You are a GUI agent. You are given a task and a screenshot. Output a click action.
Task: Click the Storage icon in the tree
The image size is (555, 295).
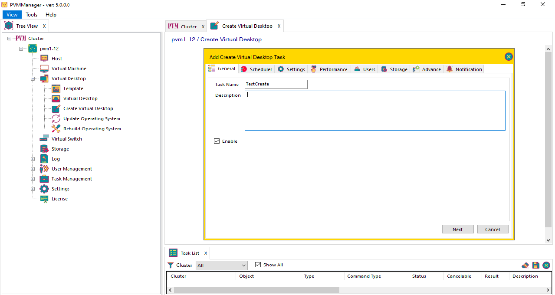click(x=44, y=149)
